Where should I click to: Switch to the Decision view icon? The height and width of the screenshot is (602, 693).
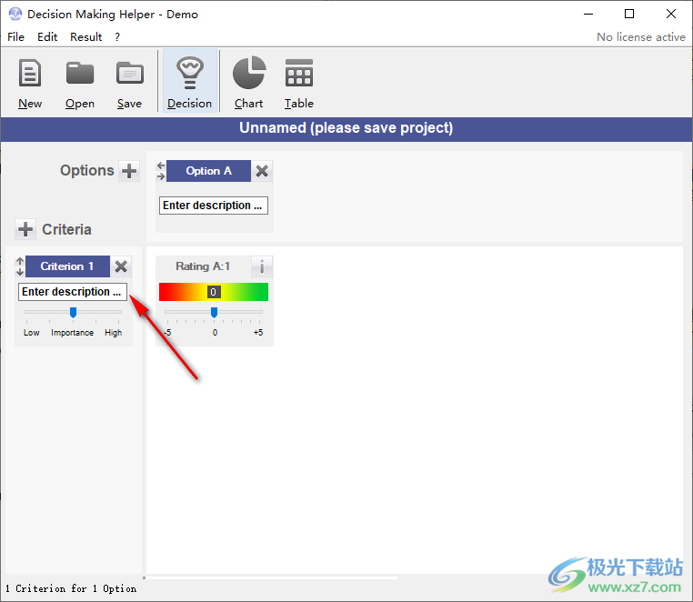click(189, 82)
